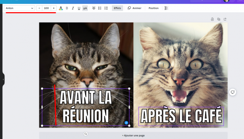Click the font size field showing 100
Image resolution: width=244 pixels, height=139 pixels.
coord(47,8)
